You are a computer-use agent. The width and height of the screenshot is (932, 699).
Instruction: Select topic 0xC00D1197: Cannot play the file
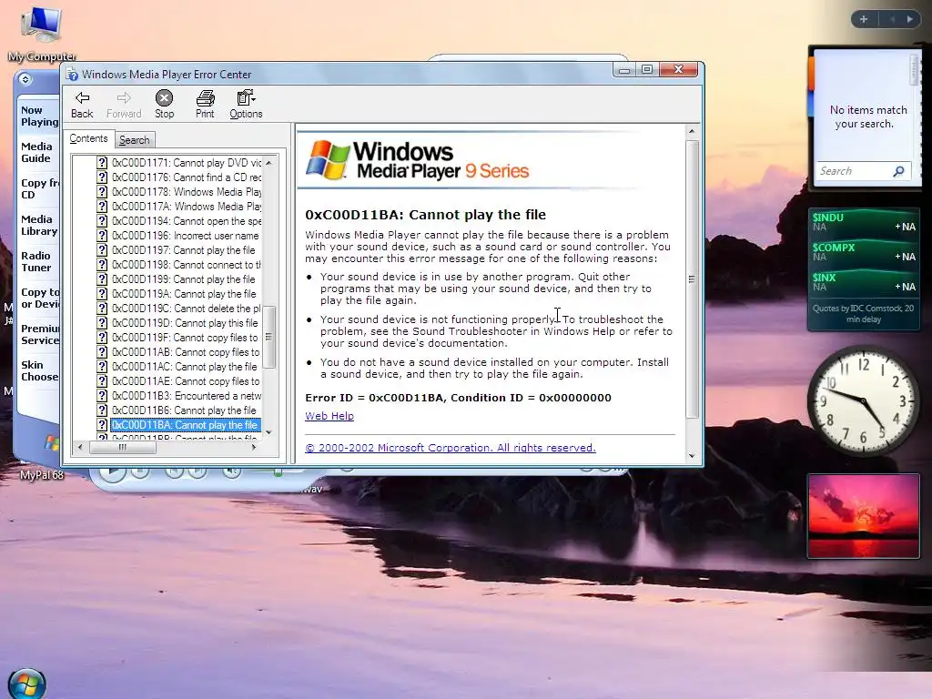pyautogui.click(x=184, y=250)
